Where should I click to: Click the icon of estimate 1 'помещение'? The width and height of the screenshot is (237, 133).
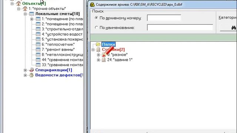tap(38, 19)
